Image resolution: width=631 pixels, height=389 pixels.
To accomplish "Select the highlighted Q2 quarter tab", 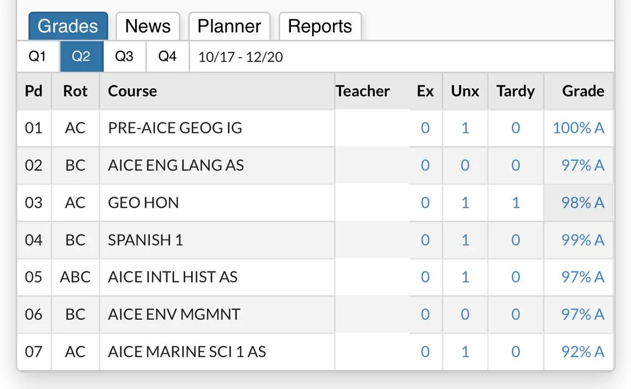I will [81, 56].
